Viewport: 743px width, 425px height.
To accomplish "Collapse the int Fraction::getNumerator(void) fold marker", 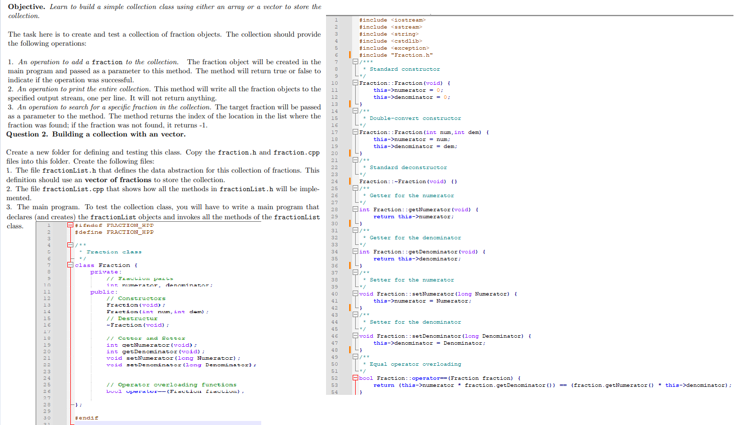I will [355, 209].
